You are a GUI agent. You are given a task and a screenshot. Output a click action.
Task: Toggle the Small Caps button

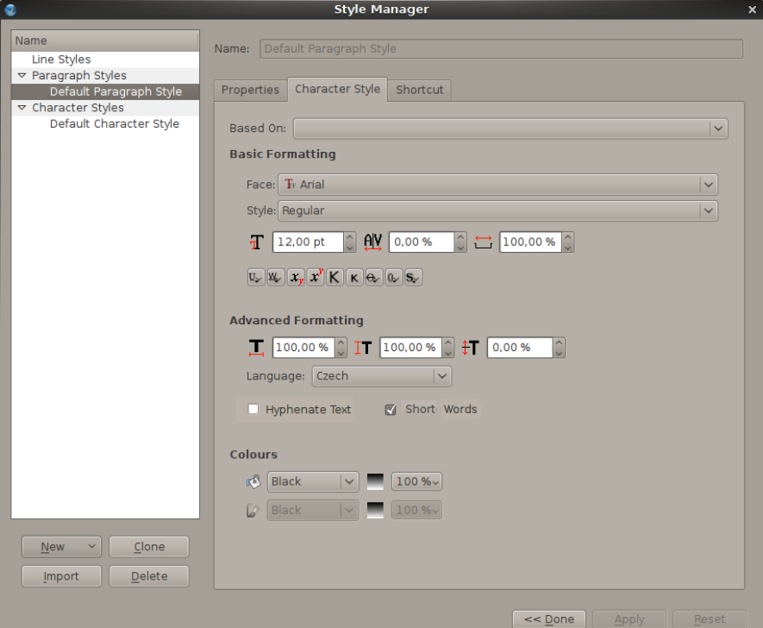pos(354,278)
